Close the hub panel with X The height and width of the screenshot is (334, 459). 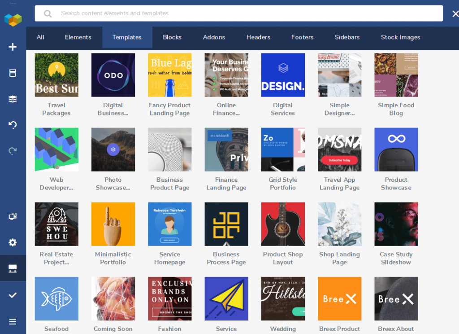pos(455,14)
